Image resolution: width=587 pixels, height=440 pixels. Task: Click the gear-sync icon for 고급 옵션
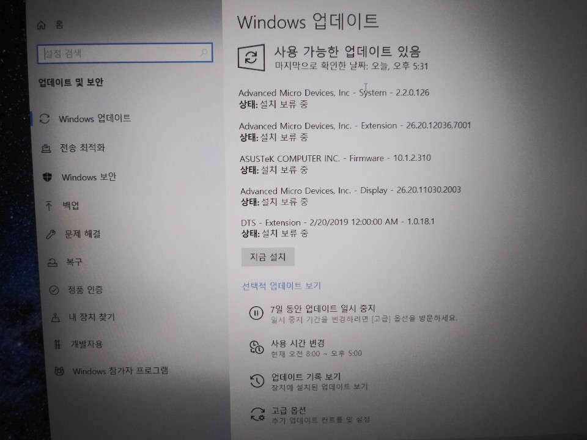(x=257, y=414)
